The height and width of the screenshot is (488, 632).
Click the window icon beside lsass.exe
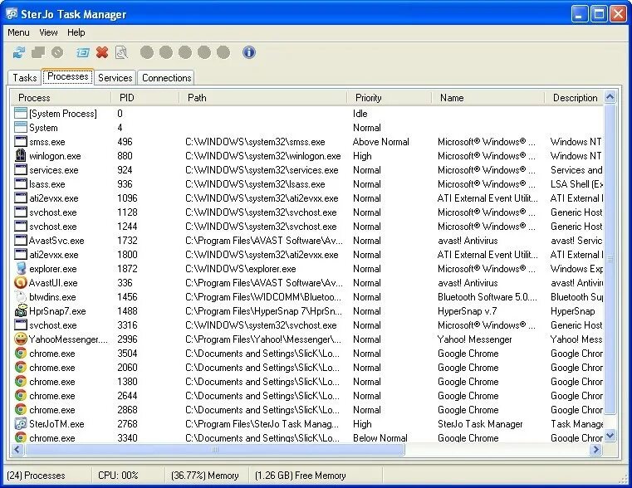[x=21, y=183]
